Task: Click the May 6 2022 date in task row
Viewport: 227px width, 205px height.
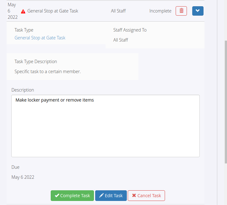Action: (13, 11)
